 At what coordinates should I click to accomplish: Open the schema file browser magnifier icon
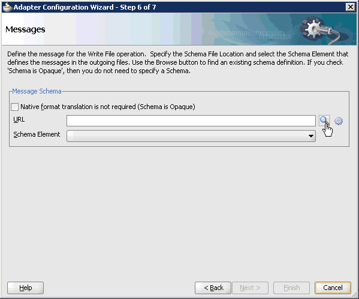pos(324,120)
